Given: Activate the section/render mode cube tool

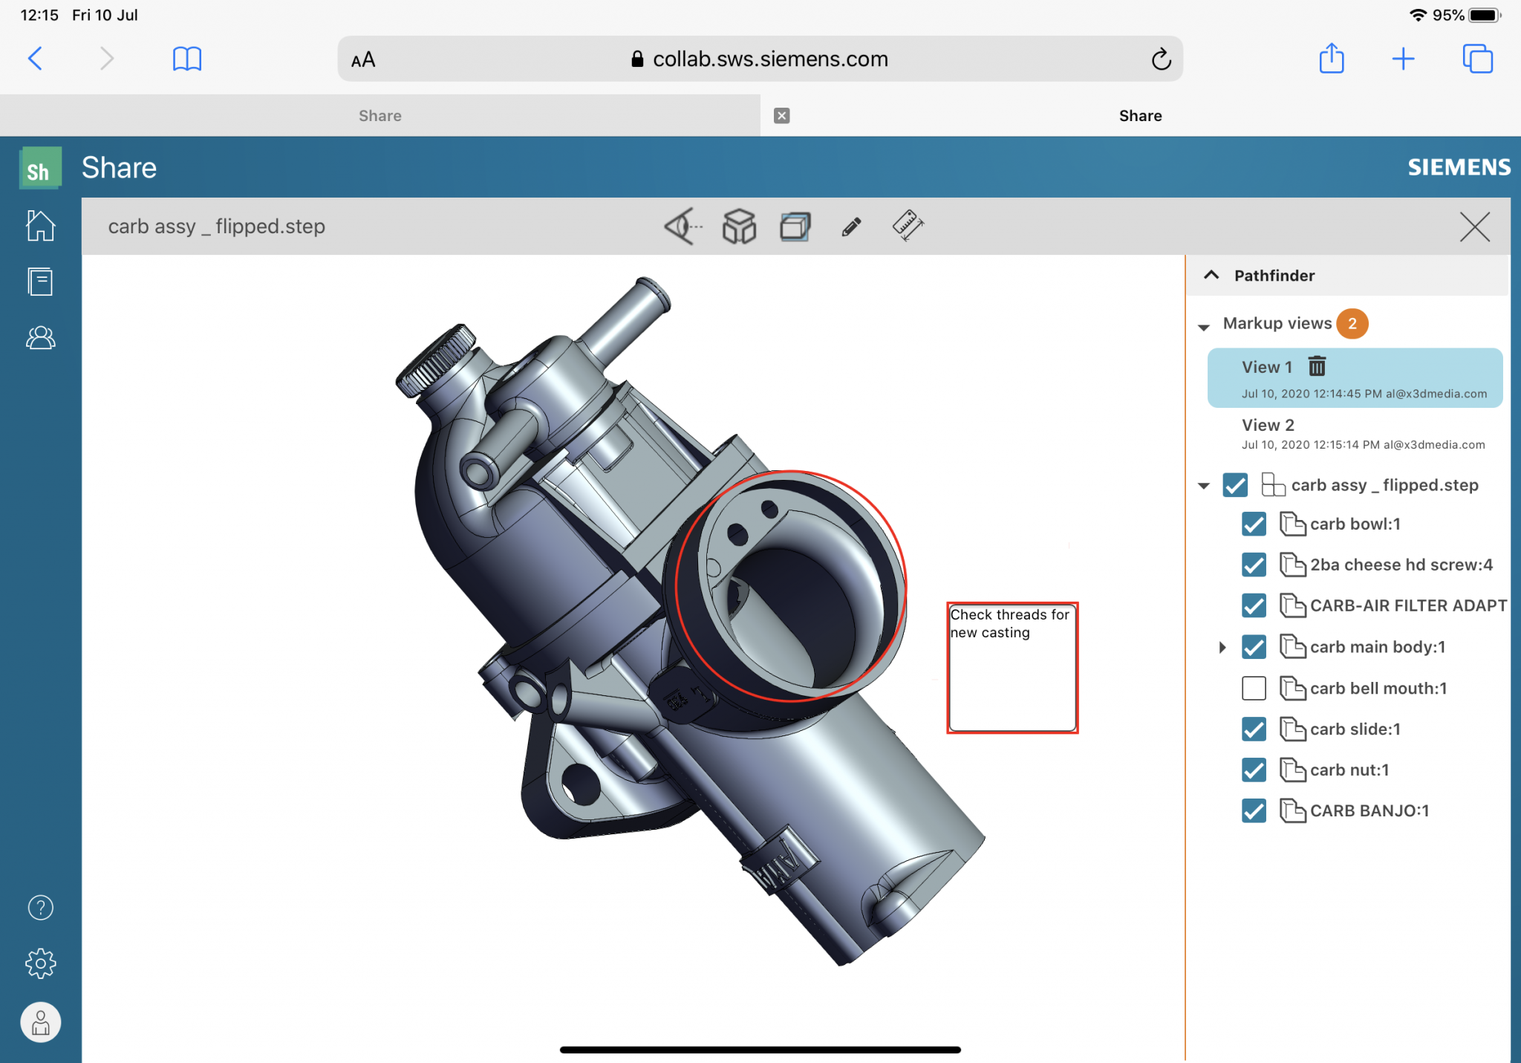Looking at the screenshot, I should point(794,227).
